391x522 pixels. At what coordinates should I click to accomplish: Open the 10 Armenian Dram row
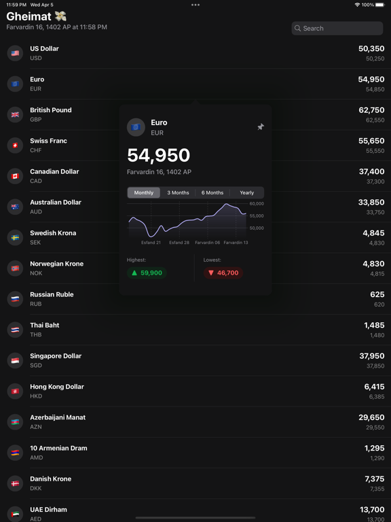pyautogui.click(x=195, y=453)
